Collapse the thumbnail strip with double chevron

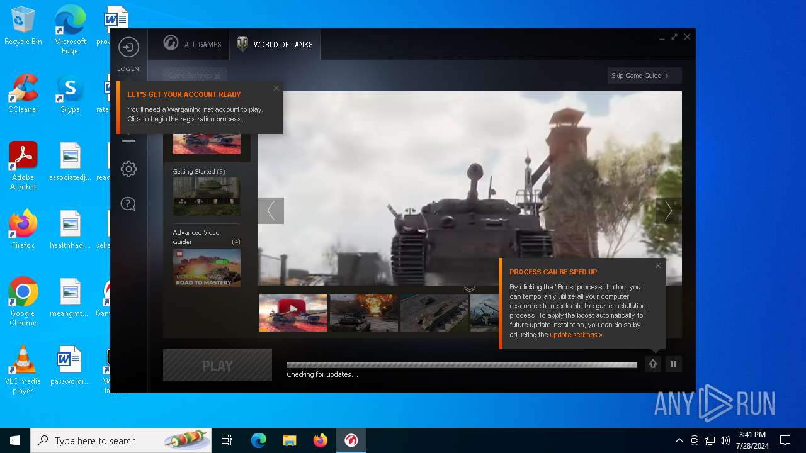coord(470,289)
